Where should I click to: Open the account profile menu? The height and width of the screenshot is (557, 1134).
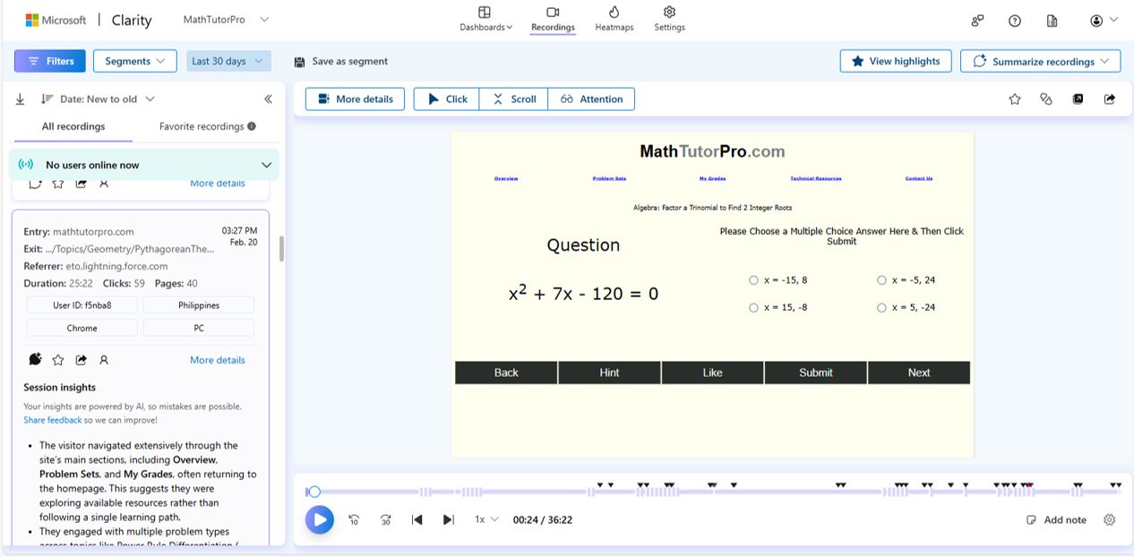[x=1104, y=21]
